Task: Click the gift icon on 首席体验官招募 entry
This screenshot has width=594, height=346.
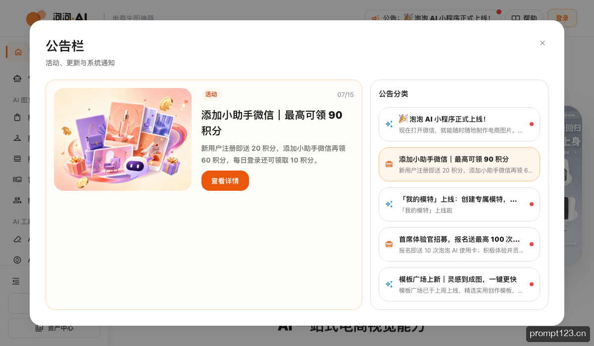Action: [x=389, y=244]
